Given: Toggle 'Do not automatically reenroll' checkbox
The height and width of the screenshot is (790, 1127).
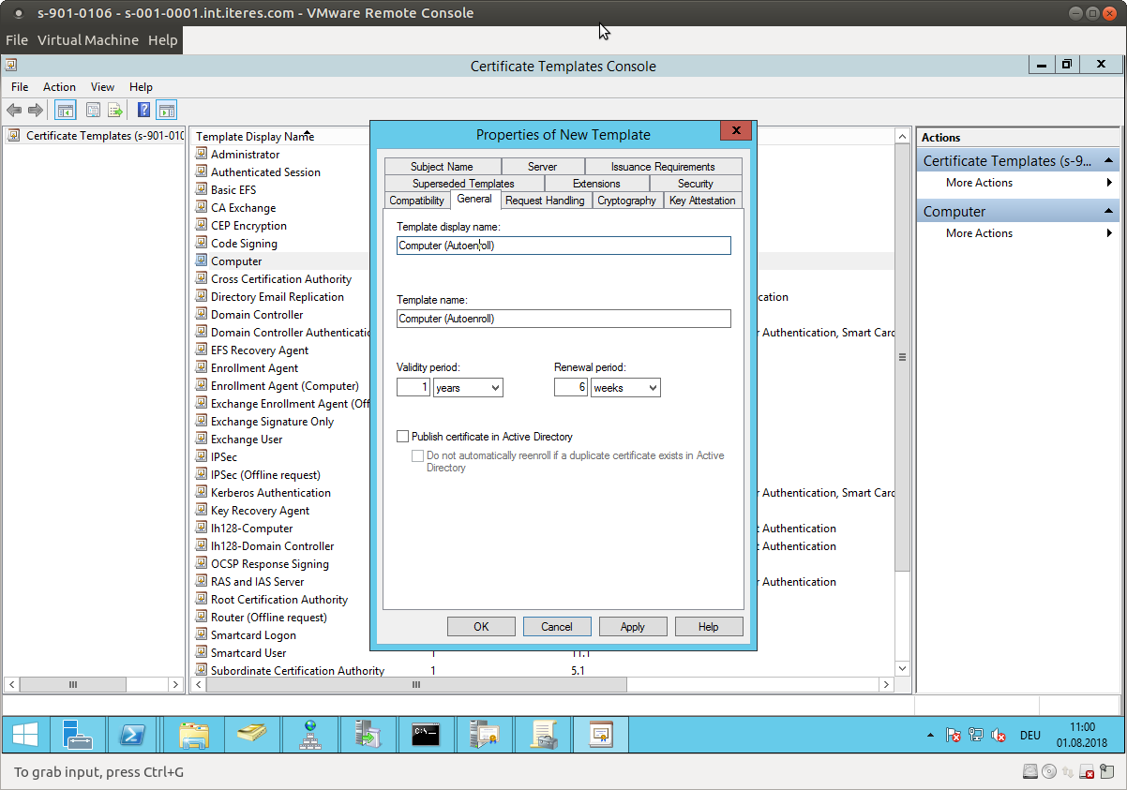Looking at the screenshot, I should [x=418, y=455].
